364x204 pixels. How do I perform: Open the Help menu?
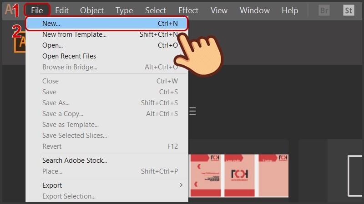click(290, 10)
